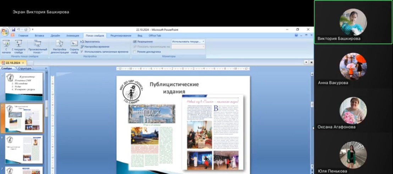The image size is (393, 174).
Task: Open the 'Произвольный показ' dropdown
Action: [x=38, y=47]
